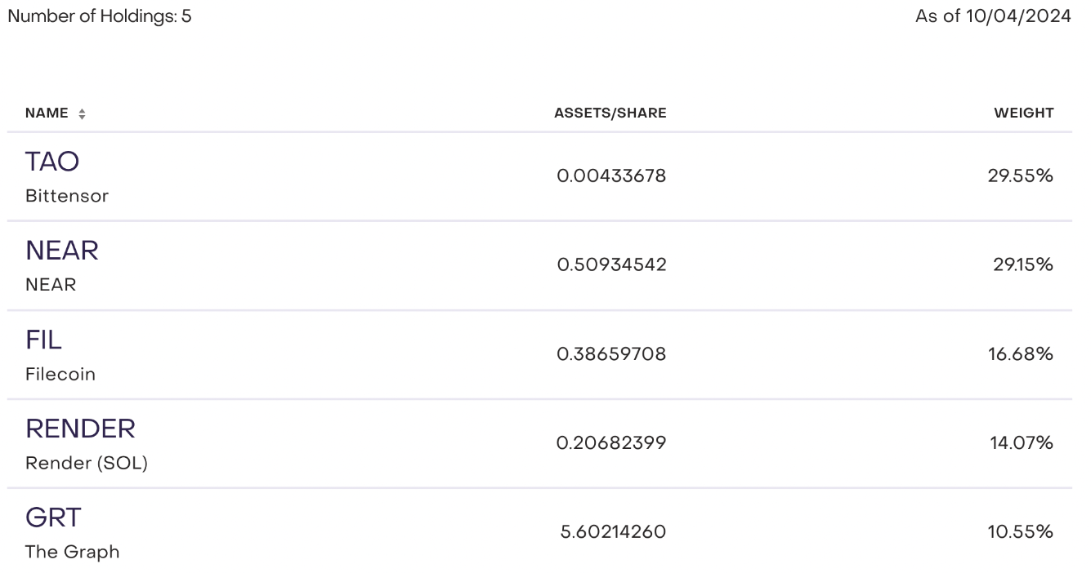Select the TAO ticker symbol

[52, 162]
